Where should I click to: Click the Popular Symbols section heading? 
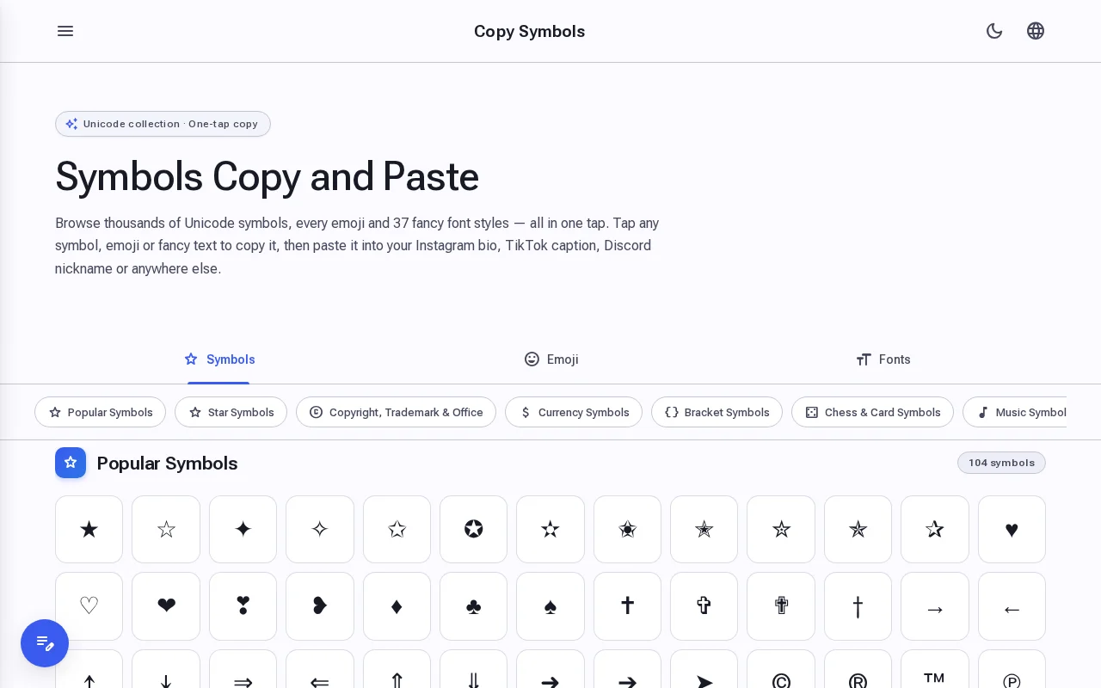coord(168,464)
